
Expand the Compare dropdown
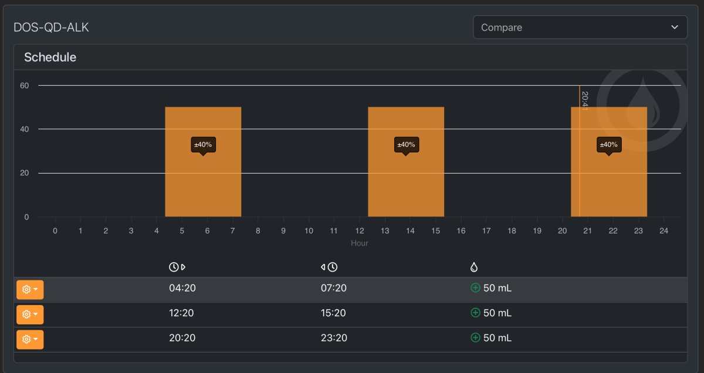coord(580,27)
